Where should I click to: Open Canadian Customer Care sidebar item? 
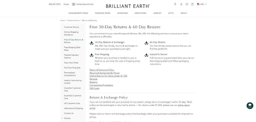click(x=72, y=89)
